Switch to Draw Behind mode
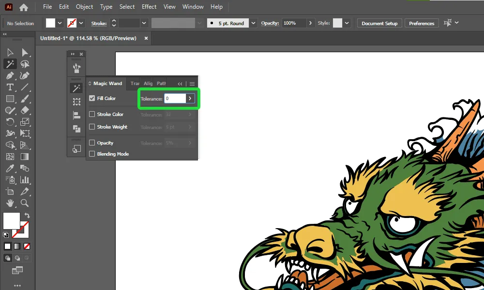 pyautogui.click(x=17, y=258)
